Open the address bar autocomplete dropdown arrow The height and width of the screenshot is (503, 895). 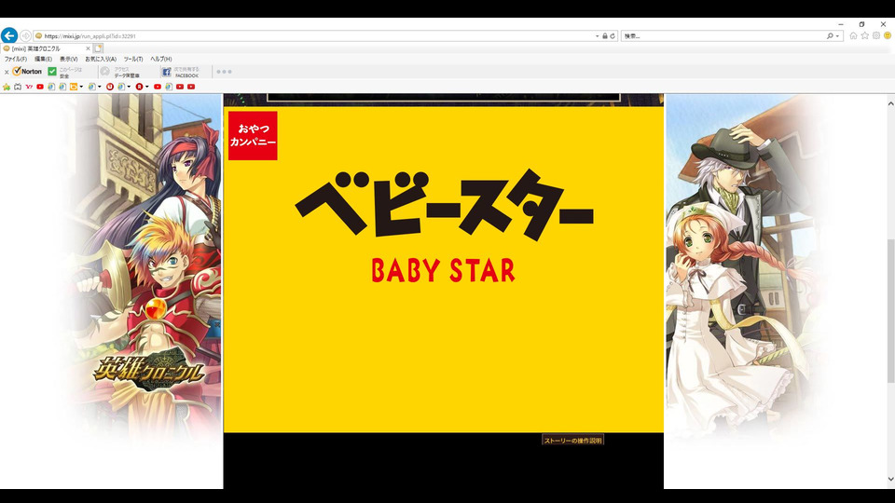pyautogui.click(x=597, y=36)
